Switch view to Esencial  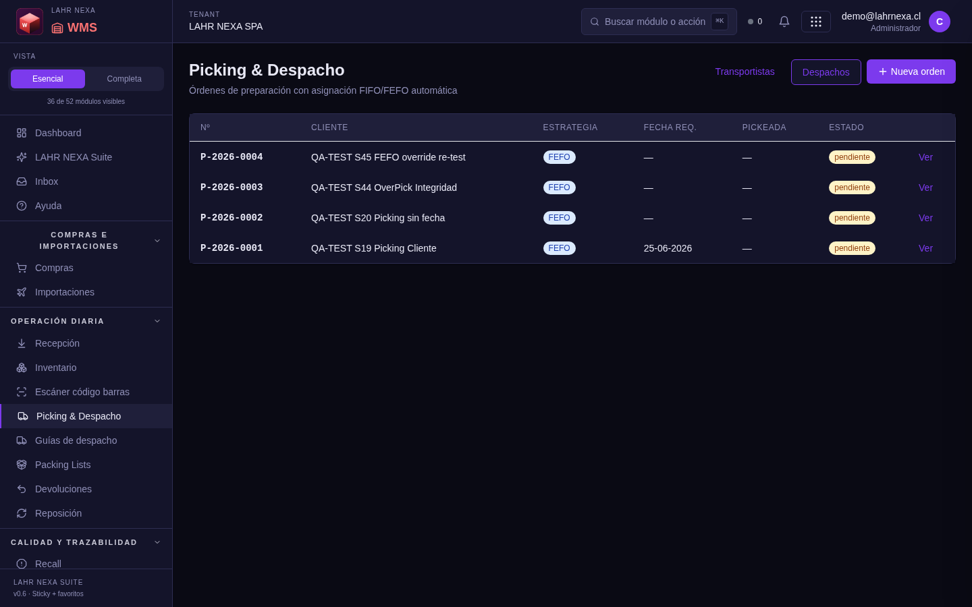click(x=48, y=79)
